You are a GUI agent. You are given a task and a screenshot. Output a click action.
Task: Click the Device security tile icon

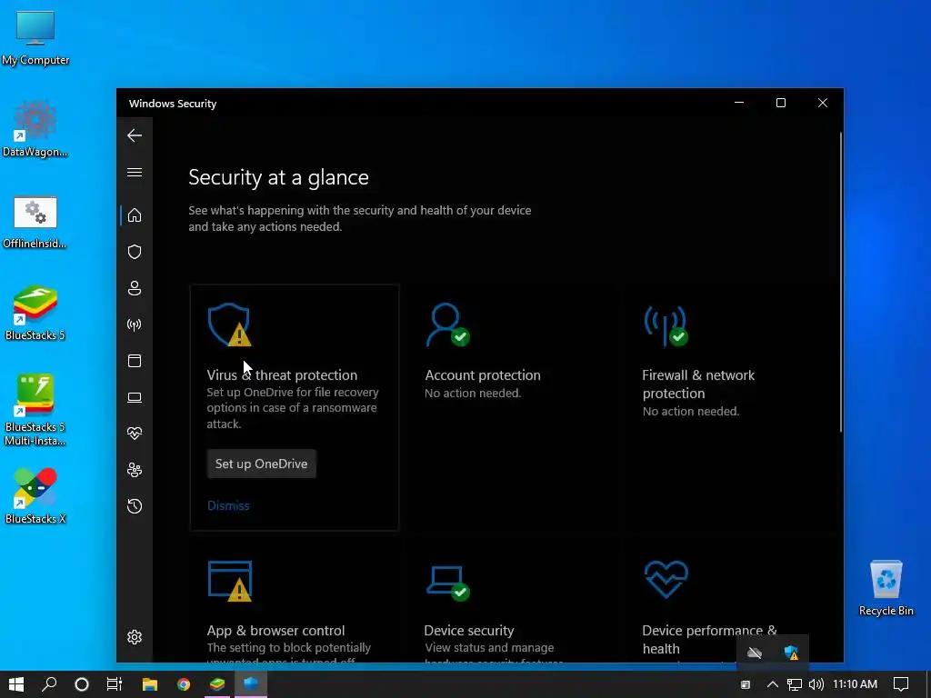point(447,583)
